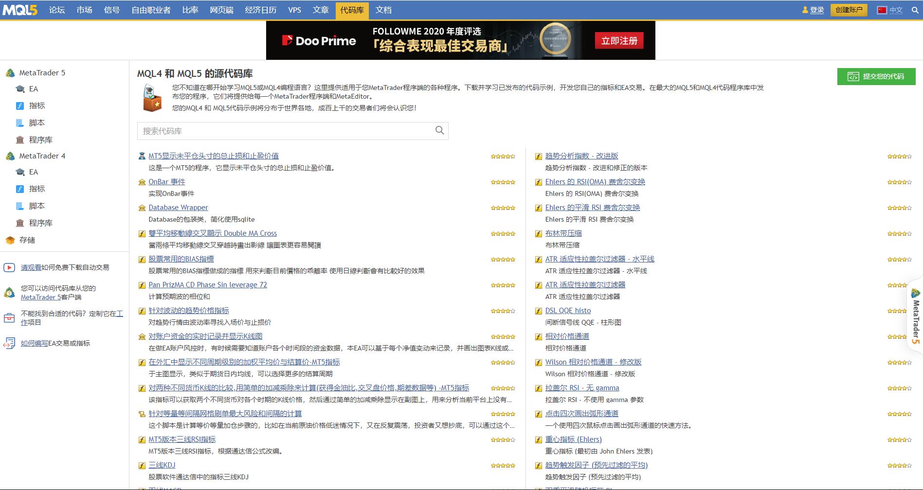Click into the 搜索代码库 search field
The height and width of the screenshot is (490, 923).
(285, 131)
